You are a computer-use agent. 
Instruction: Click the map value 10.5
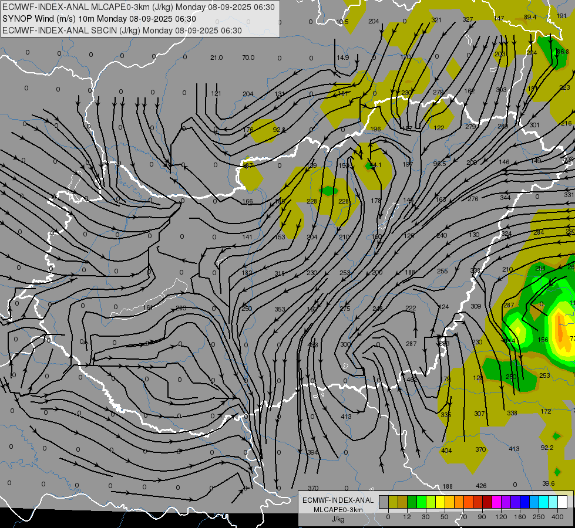coord(342,22)
